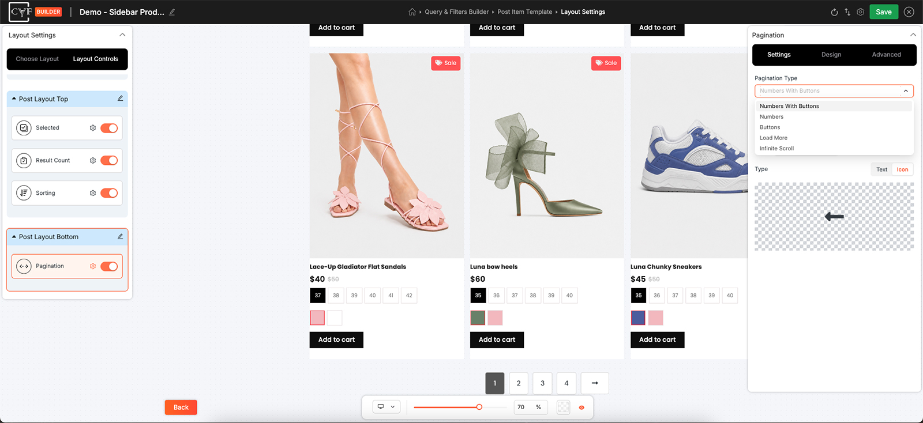Toggle the Pagination switch

pos(109,266)
